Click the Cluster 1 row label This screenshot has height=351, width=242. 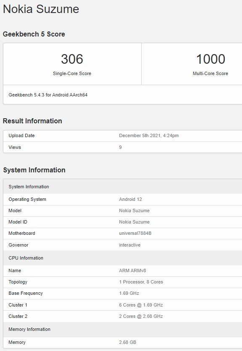click(x=18, y=305)
